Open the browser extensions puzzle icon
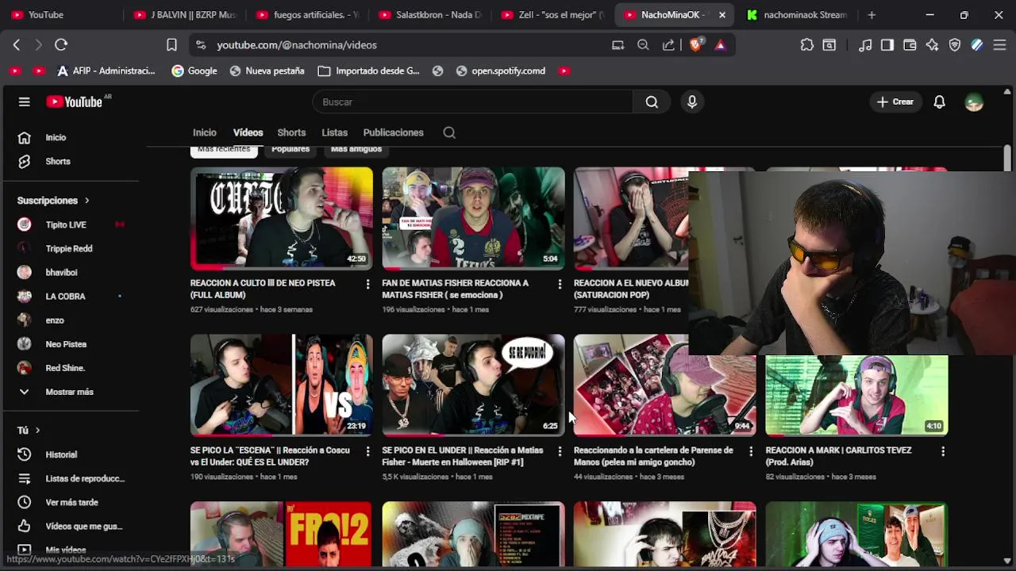 pos(807,45)
